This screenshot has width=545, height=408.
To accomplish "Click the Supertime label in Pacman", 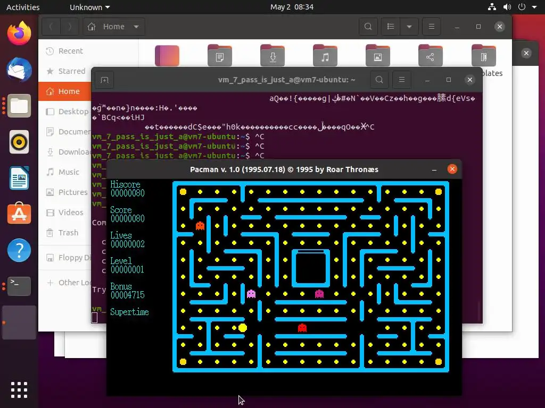I will pyautogui.click(x=129, y=311).
